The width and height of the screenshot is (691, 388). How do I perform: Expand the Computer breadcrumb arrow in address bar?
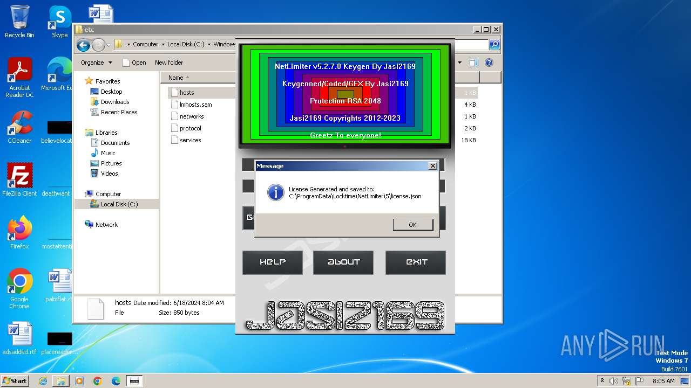pos(163,44)
